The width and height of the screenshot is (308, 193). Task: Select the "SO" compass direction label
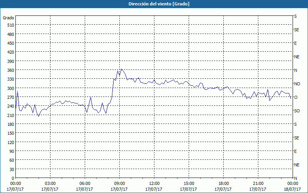(297, 111)
